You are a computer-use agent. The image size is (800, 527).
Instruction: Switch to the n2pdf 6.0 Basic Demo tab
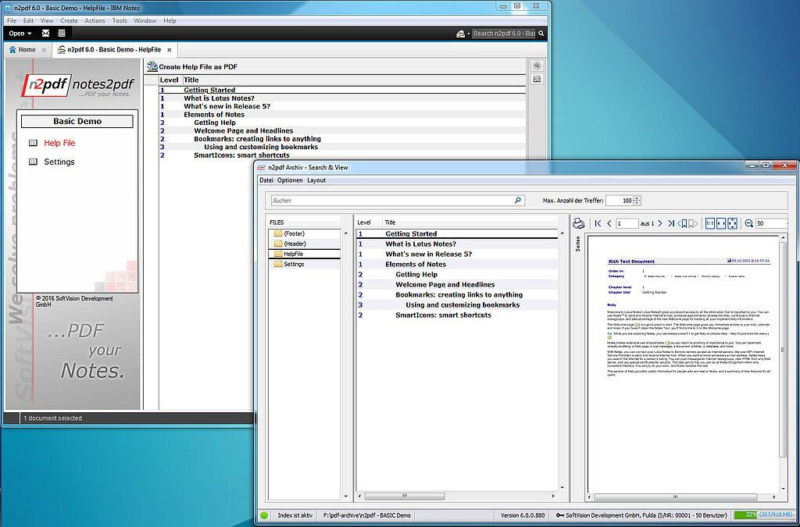(x=115, y=49)
